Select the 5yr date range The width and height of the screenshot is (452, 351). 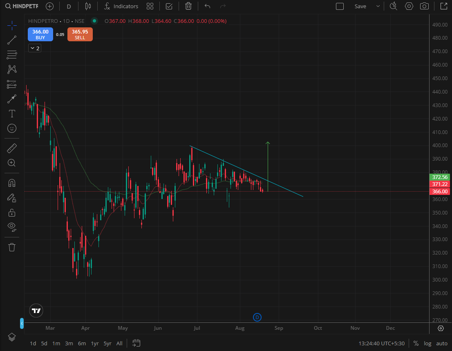pyautogui.click(x=107, y=343)
